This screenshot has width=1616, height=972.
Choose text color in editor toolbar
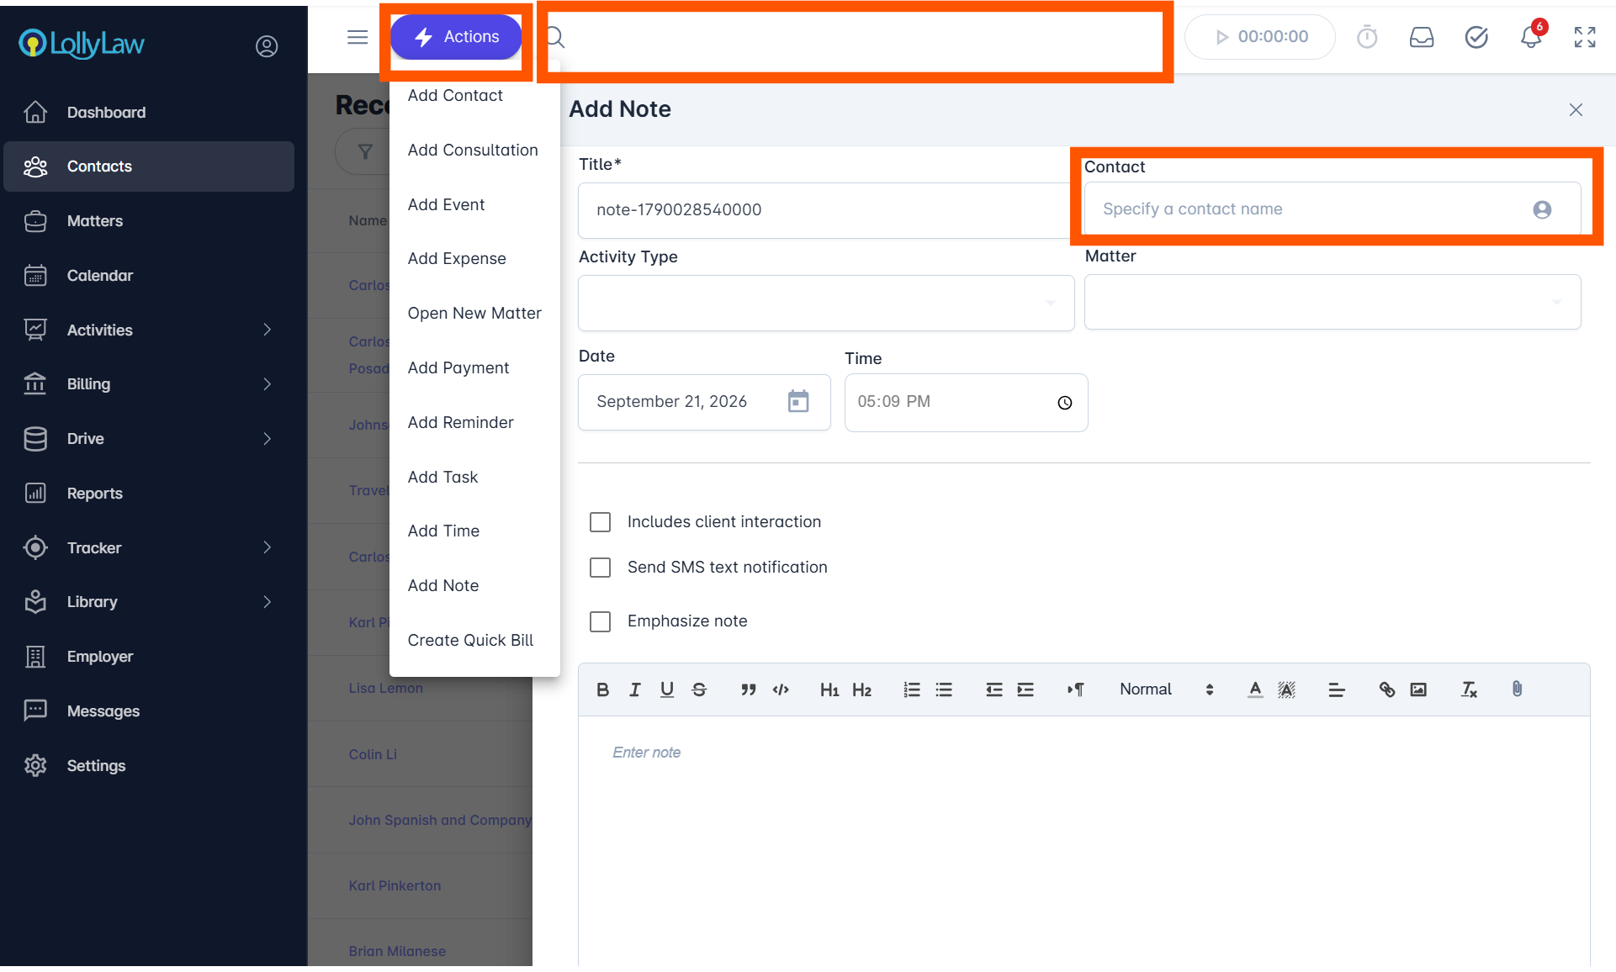pyautogui.click(x=1255, y=689)
